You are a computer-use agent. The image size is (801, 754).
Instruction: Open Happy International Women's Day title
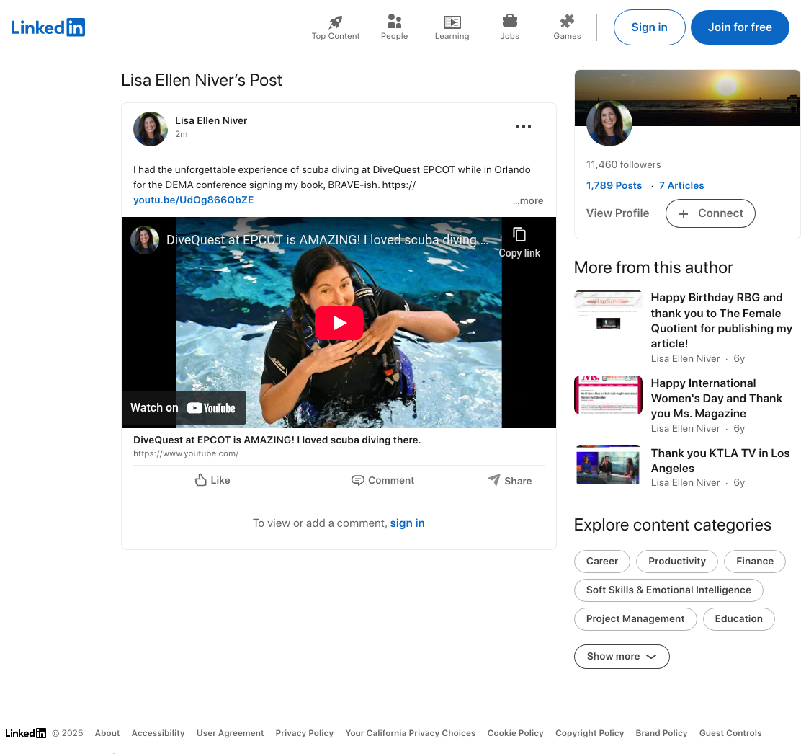click(x=716, y=398)
